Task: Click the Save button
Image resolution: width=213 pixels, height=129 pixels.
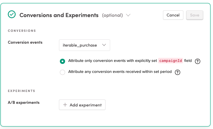Action: click(x=194, y=15)
